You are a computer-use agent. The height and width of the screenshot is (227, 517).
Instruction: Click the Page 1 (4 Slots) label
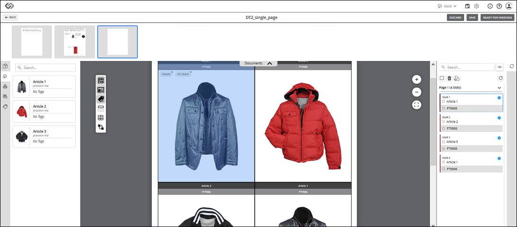coord(450,87)
